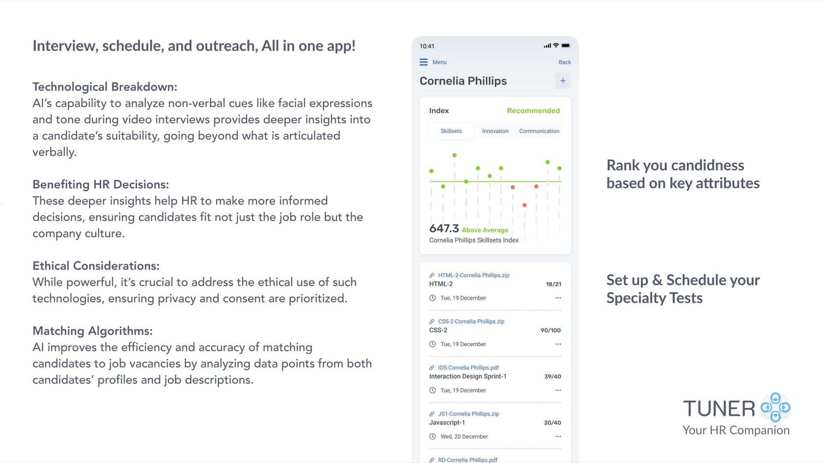Select the Skillsets segment in the index switcher

click(x=451, y=131)
